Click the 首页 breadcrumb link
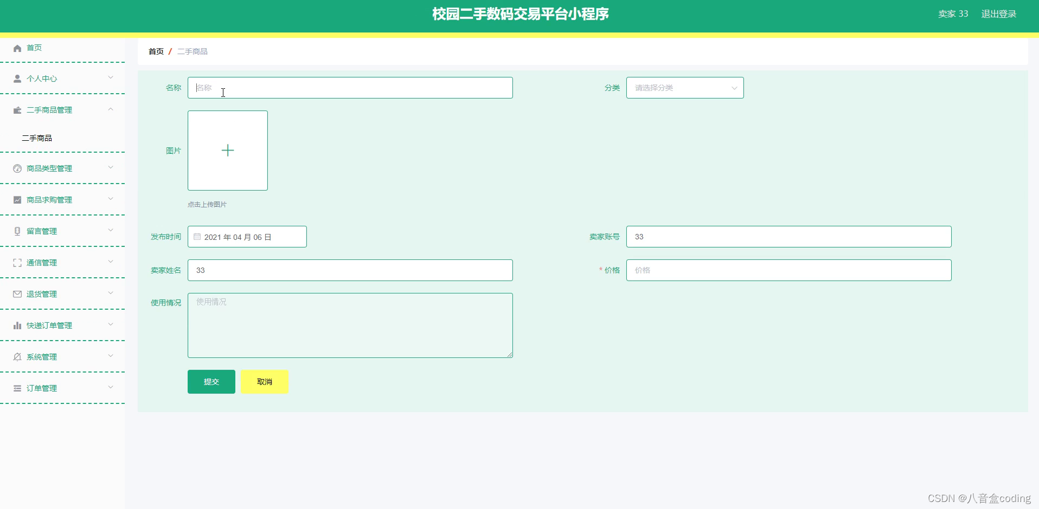This screenshot has height=509, width=1039. tap(156, 51)
